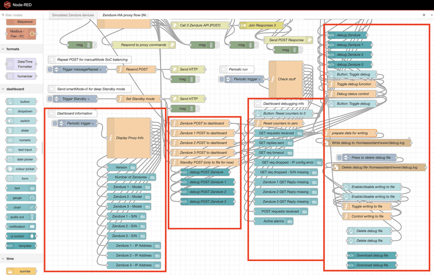Switch to Simulated Zendure devices tab

(73, 15)
